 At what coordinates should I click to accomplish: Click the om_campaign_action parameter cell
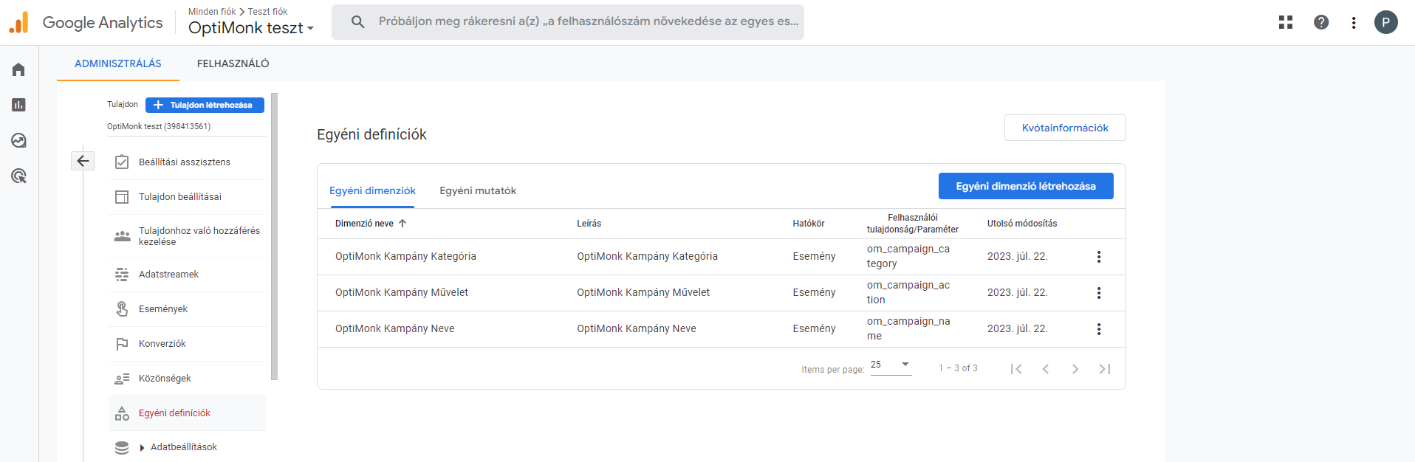(x=908, y=292)
